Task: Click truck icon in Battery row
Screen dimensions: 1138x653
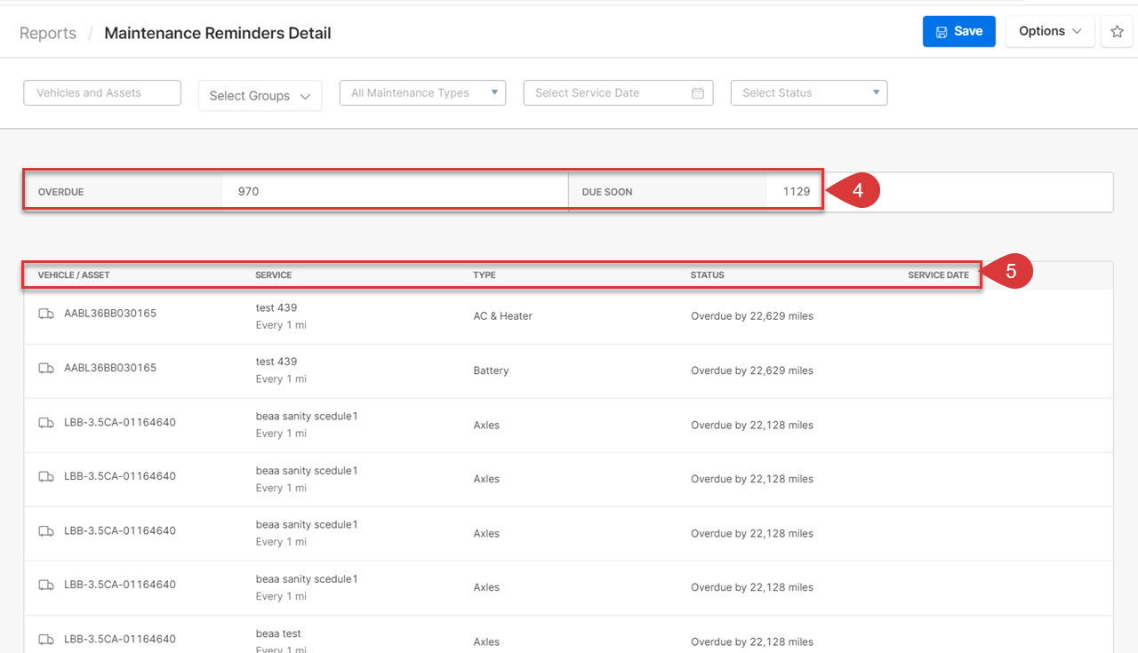Action: [46, 368]
